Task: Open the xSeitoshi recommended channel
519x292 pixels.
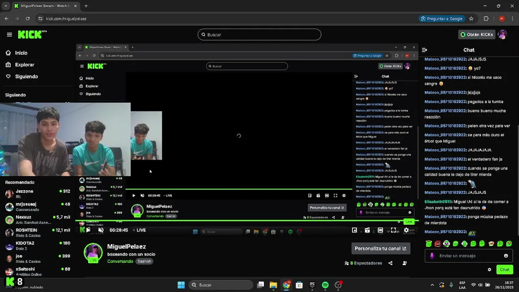Action: [38, 271]
